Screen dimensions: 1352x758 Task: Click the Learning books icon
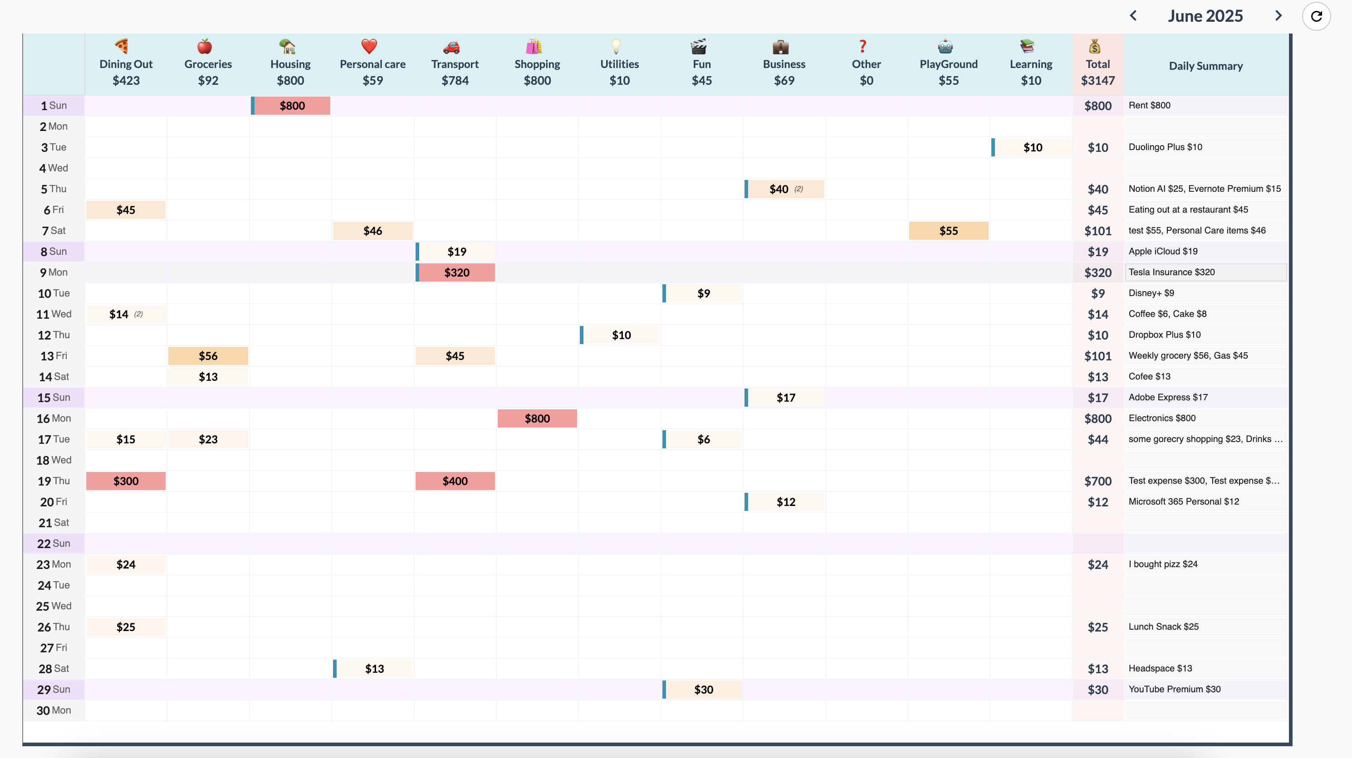(x=1028, y=46)
